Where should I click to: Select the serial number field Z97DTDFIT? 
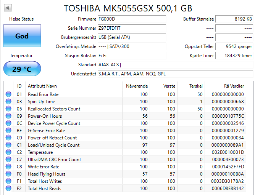[x=132, y=28]
